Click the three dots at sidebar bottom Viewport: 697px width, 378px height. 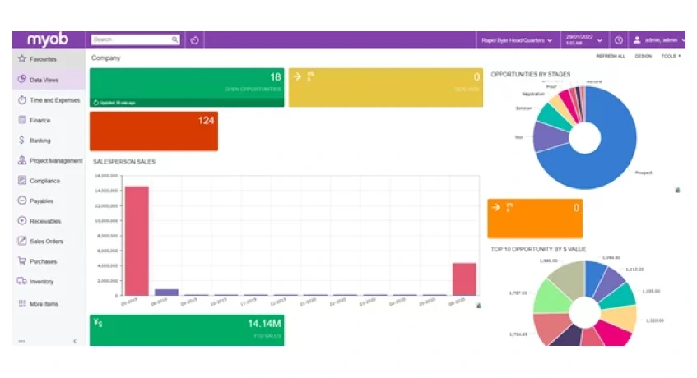point(21,341)
